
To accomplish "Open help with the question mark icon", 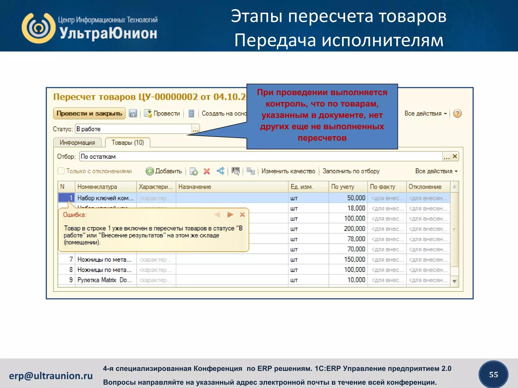I will coord(457,113).
